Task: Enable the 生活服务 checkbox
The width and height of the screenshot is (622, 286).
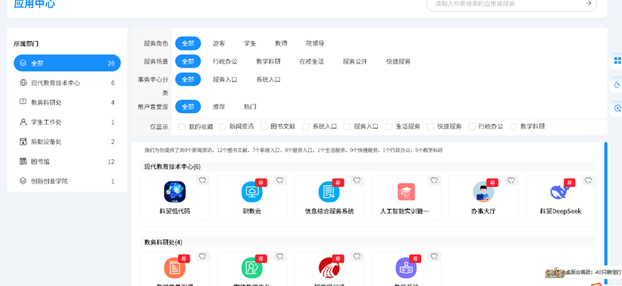Action: [389, 127]
